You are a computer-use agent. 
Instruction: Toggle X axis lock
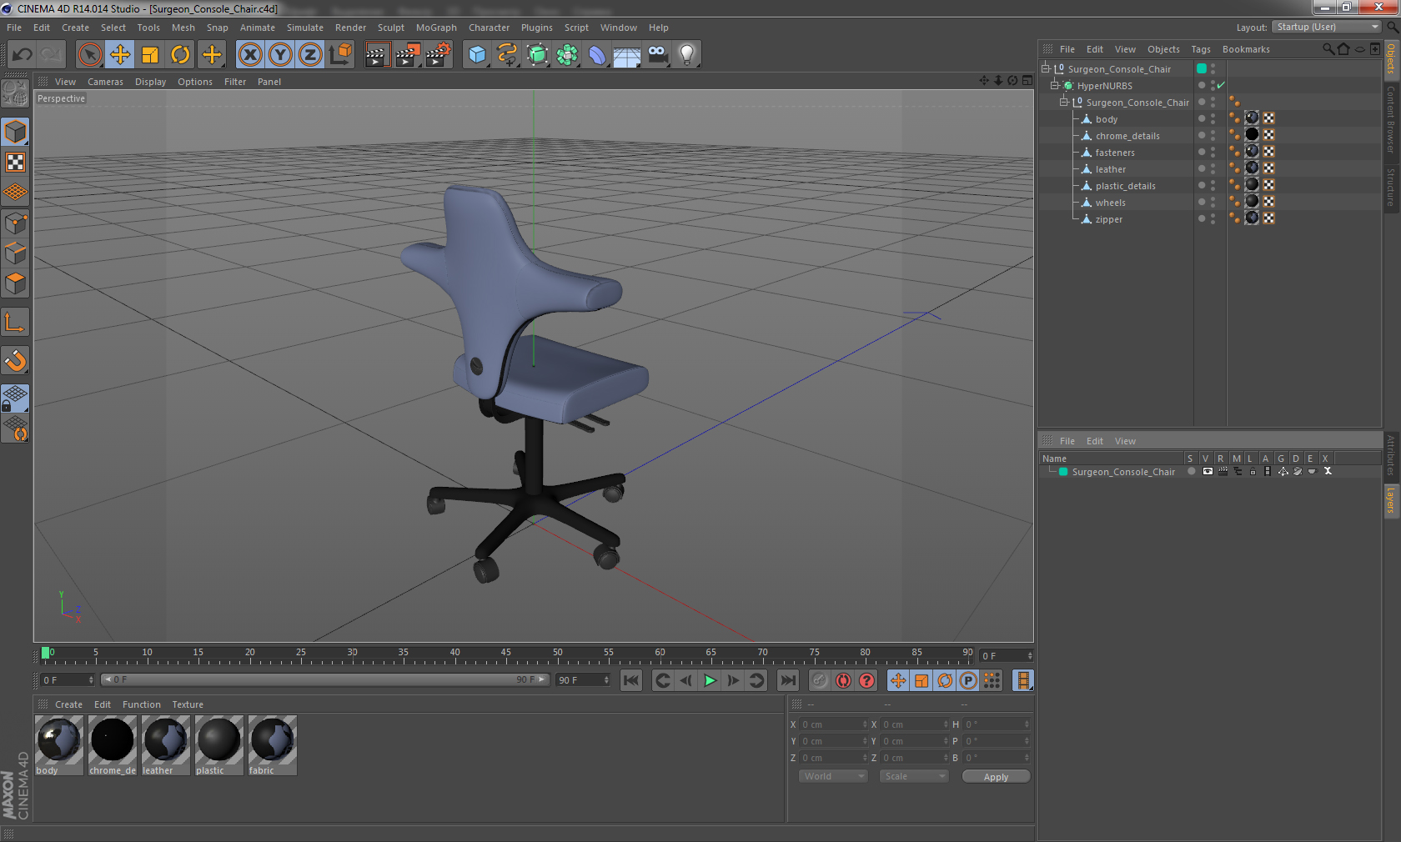click(x=249, y=55)
